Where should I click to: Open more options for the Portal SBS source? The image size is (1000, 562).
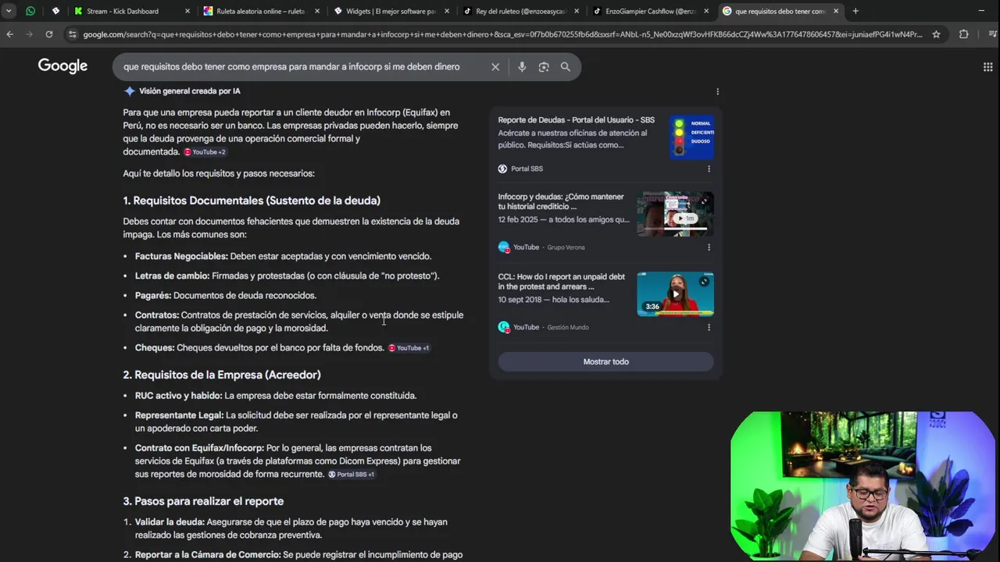pos(709,169)
